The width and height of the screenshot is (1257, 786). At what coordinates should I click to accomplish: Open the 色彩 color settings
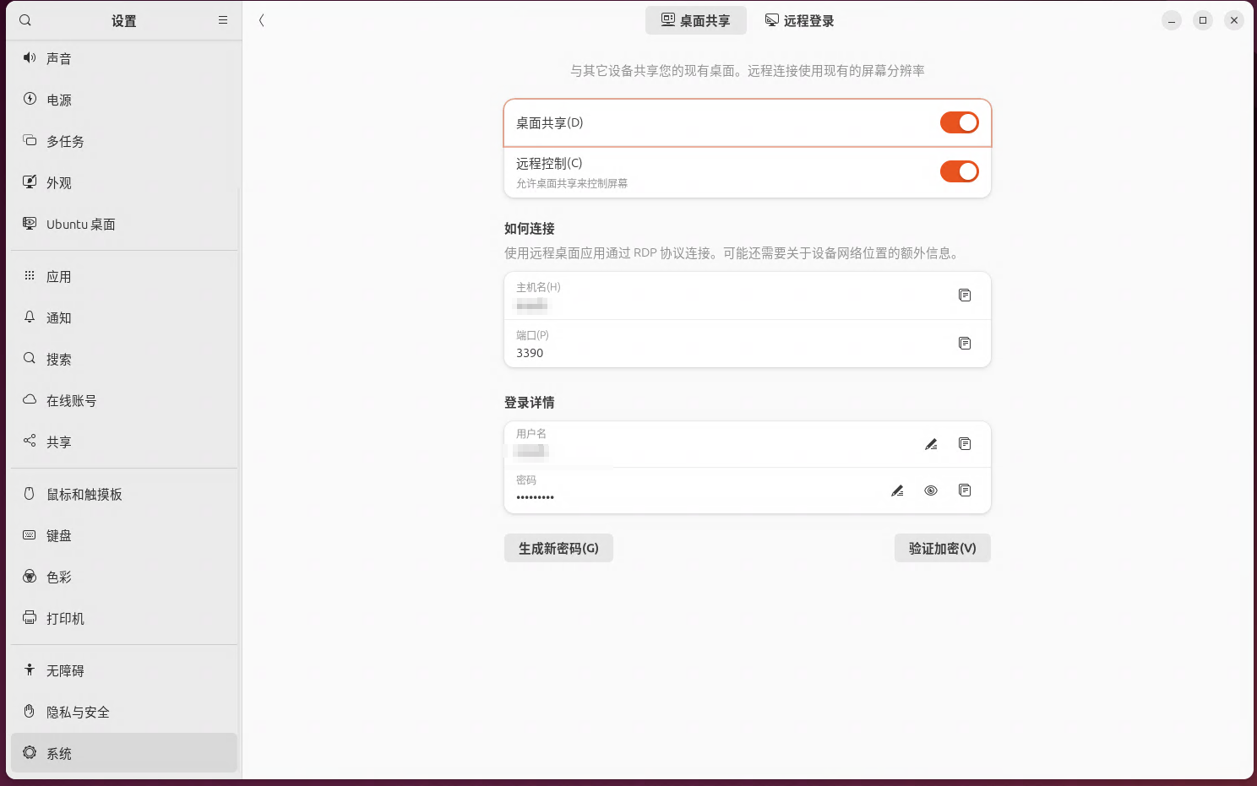click(x=58, y=577)
